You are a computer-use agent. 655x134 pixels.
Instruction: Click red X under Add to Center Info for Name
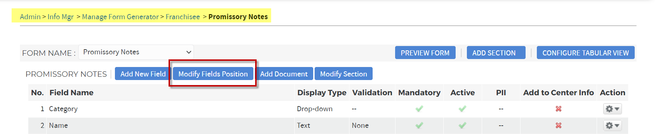coord(559,125)
